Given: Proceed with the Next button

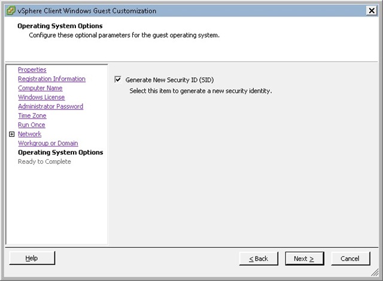Looking at the screenshot, I should (x=304, y=258).
